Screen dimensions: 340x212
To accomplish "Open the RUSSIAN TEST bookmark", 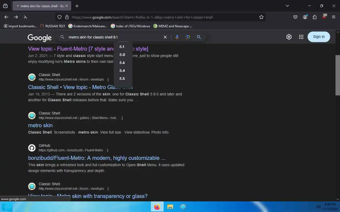I will tap(53, 26).
